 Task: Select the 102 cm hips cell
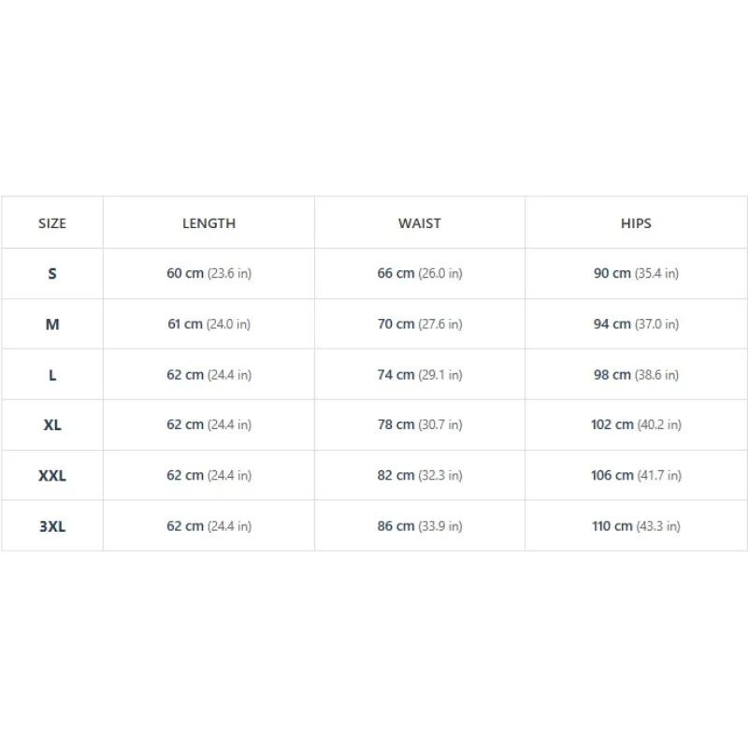click(636, 424)
